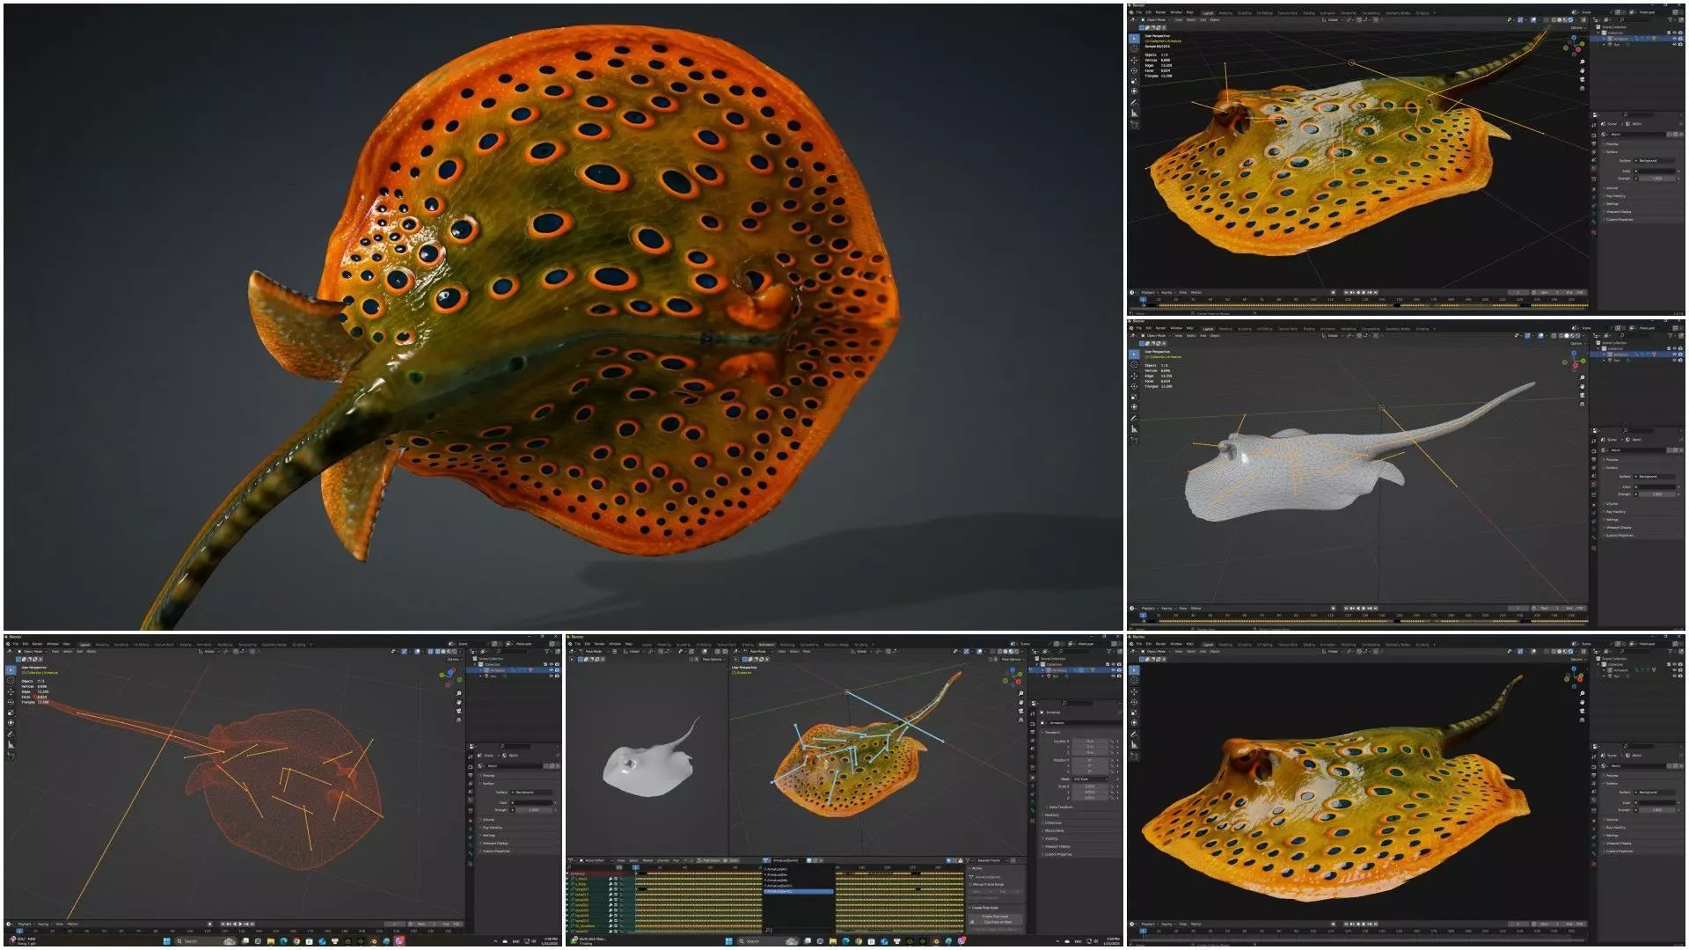Viewport: 1689px width, 950px height.
Task: Adjust Strength slider in gray clay window
Action: tap(1657, 494)
